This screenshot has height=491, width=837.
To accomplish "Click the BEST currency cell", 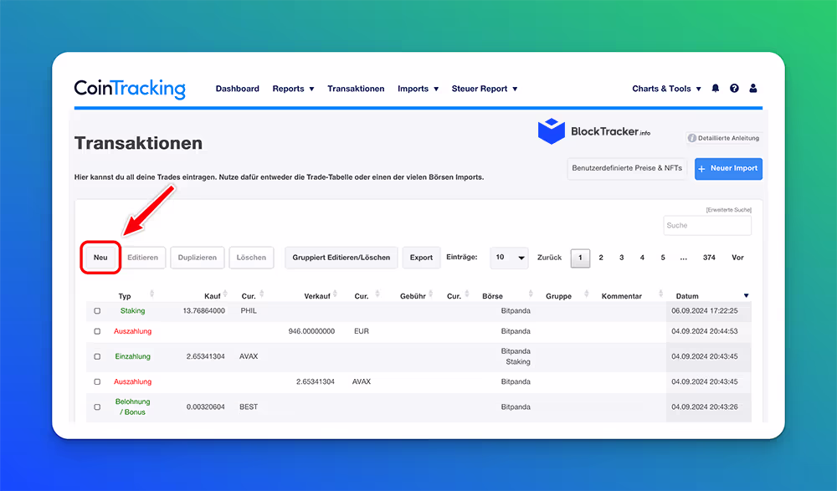I will point(249,407).
